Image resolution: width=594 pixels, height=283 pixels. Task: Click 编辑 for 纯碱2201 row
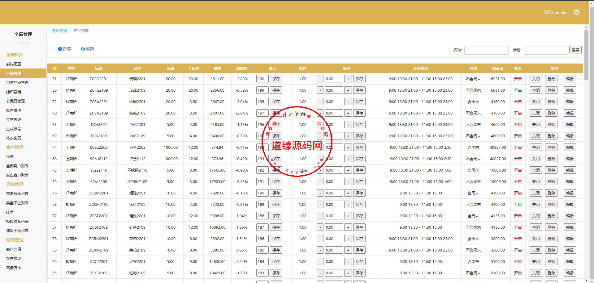click(x=570, y=102)
